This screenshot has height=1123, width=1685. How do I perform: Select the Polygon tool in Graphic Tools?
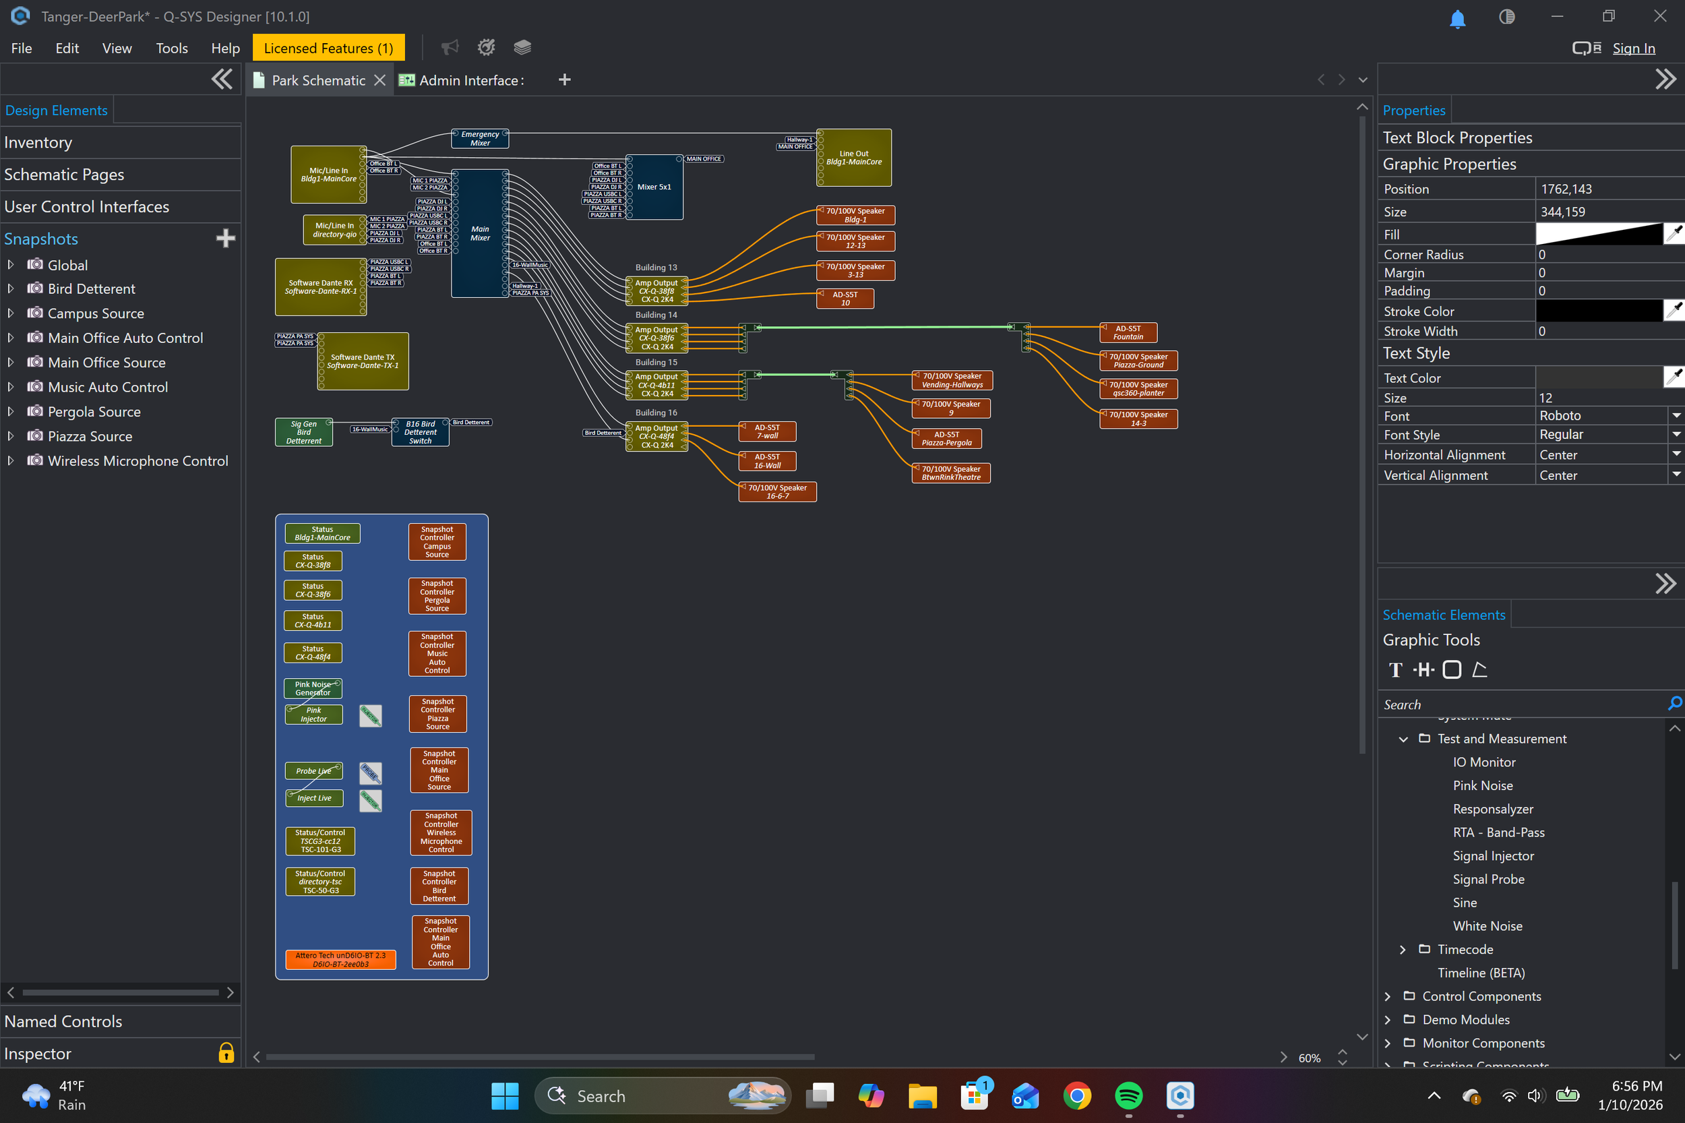[1480, 669]
